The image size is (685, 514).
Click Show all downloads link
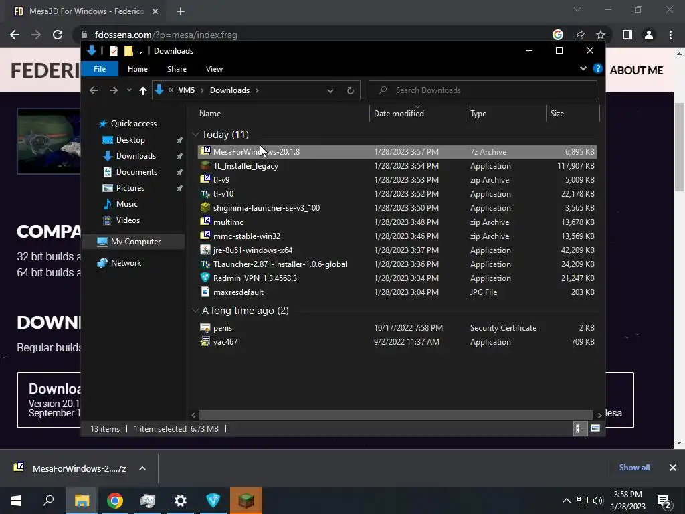tap(634, 468)
